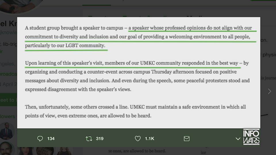This screenshot has width=276, height=155.
Task: Retweet using the retweet arrows icon
Action: point(89,139)
